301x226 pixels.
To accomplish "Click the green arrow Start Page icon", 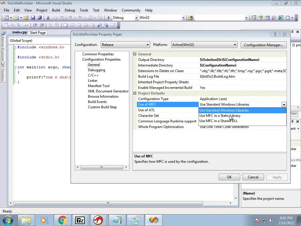I will (x=281, y=18).
